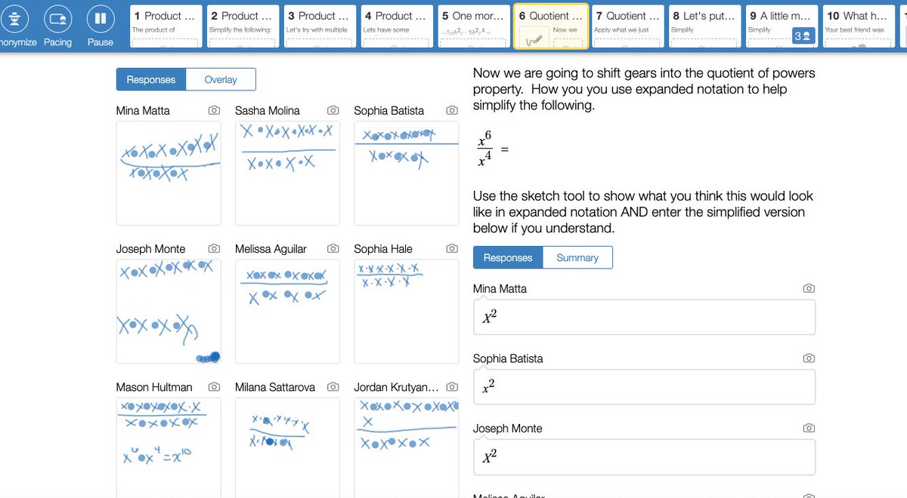
Task: Open Mina Matta's sketch thumbnail
Action: 169,173
